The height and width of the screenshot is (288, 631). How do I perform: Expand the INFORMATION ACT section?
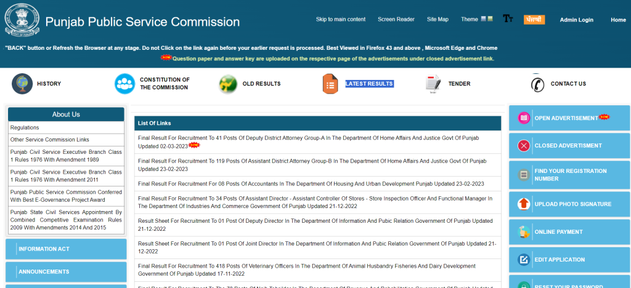click(x=66, y=249)
